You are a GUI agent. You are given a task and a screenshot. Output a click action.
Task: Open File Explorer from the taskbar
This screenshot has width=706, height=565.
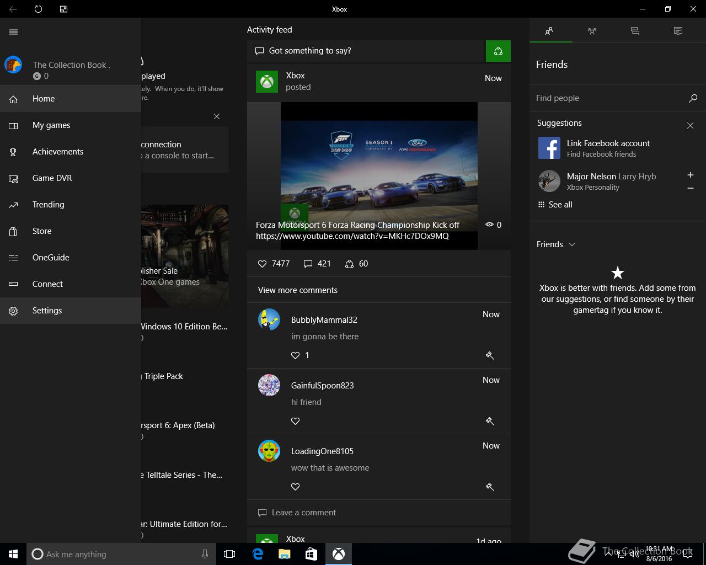click(284, 554)
